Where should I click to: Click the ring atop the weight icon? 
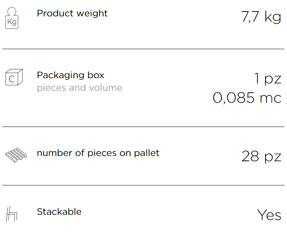pos(12,11)
